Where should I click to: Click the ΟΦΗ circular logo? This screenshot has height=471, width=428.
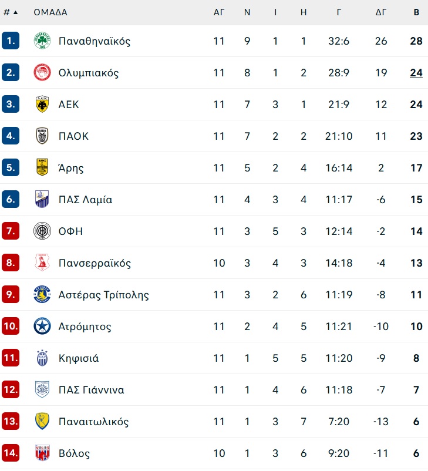pos(42,231)
